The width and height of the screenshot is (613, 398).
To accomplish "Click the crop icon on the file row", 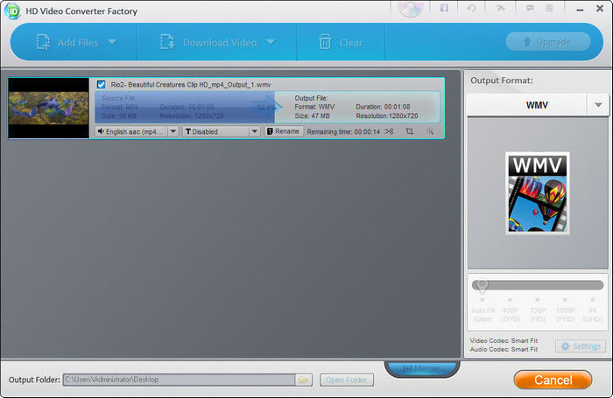I will [409, 131].
